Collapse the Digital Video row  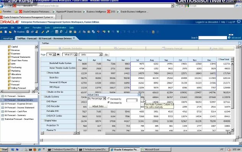tap(45, 121)
